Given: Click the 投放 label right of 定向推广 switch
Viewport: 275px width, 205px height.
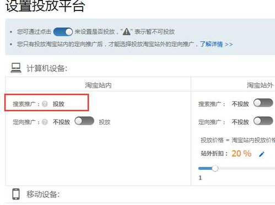Looking at the screenshot, I should pos(105,122).
